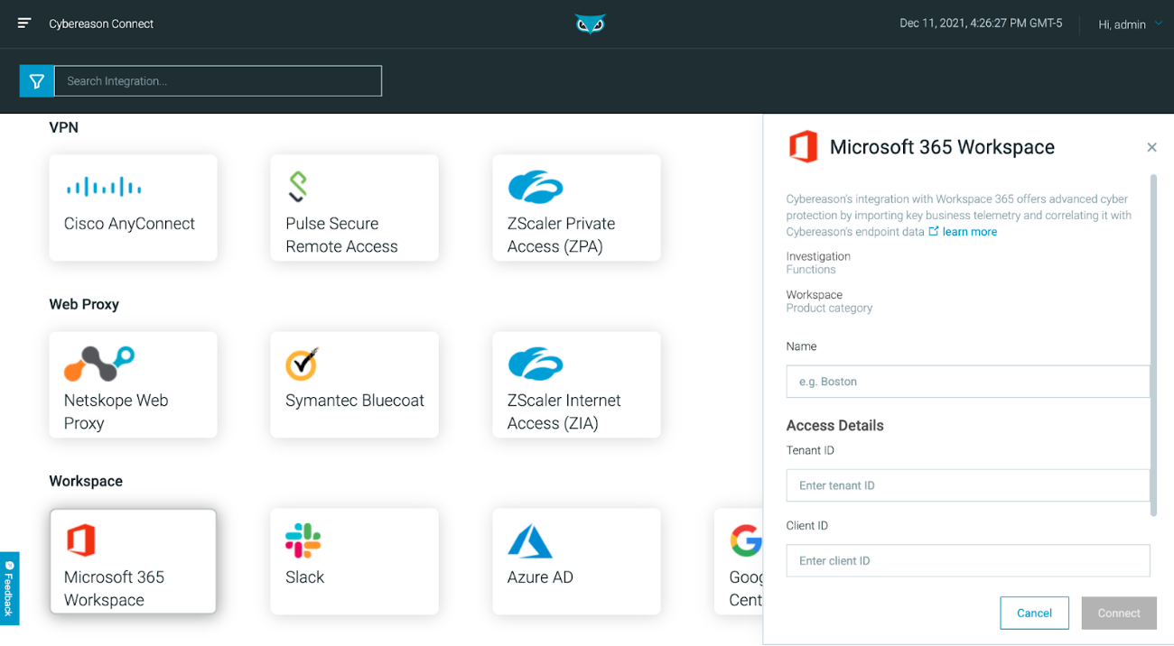Click the date and time display
Image resolution: width=1174 pixels, height=646 pixels.
(981, 23)
